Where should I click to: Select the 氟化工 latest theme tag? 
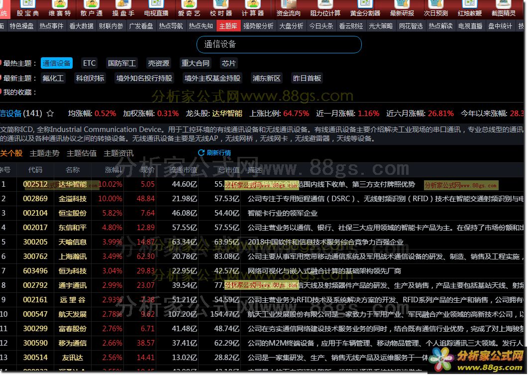[53, 79]
